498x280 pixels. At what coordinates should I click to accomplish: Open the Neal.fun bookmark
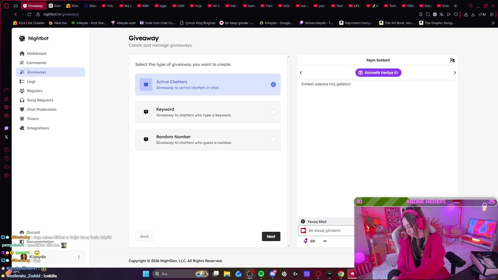click(58, 23)
